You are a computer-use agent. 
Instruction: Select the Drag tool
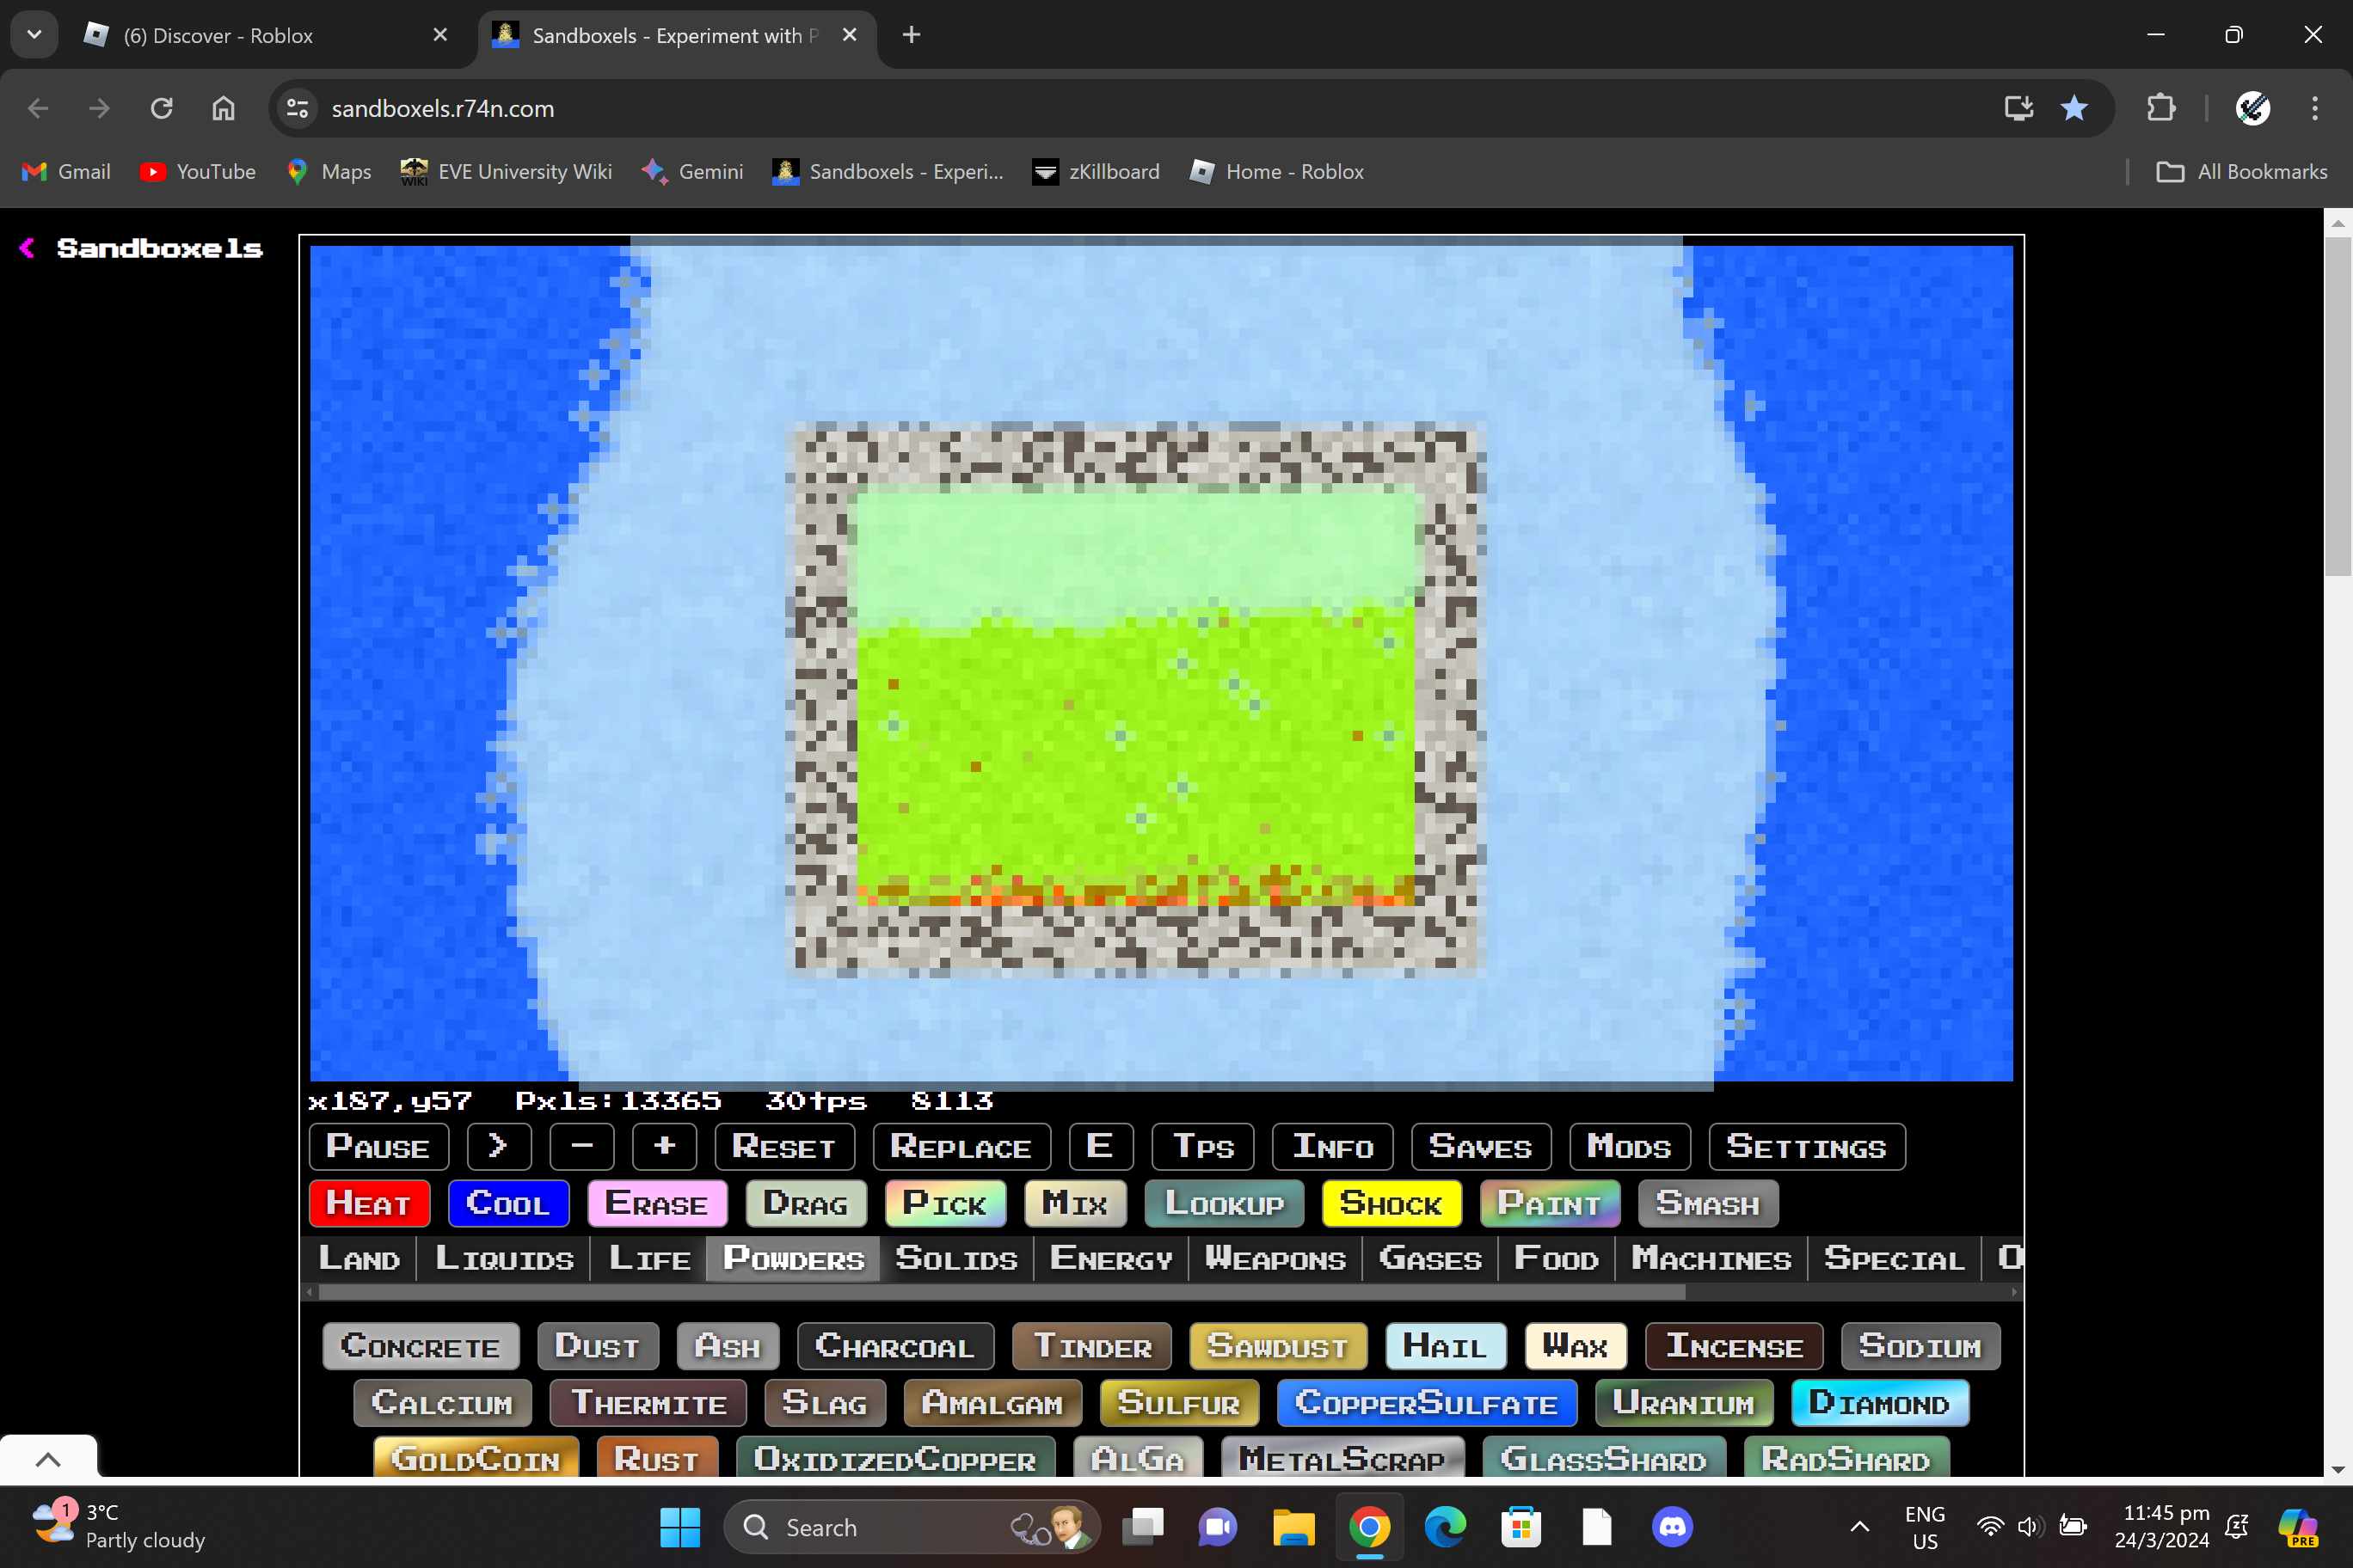805,1203
